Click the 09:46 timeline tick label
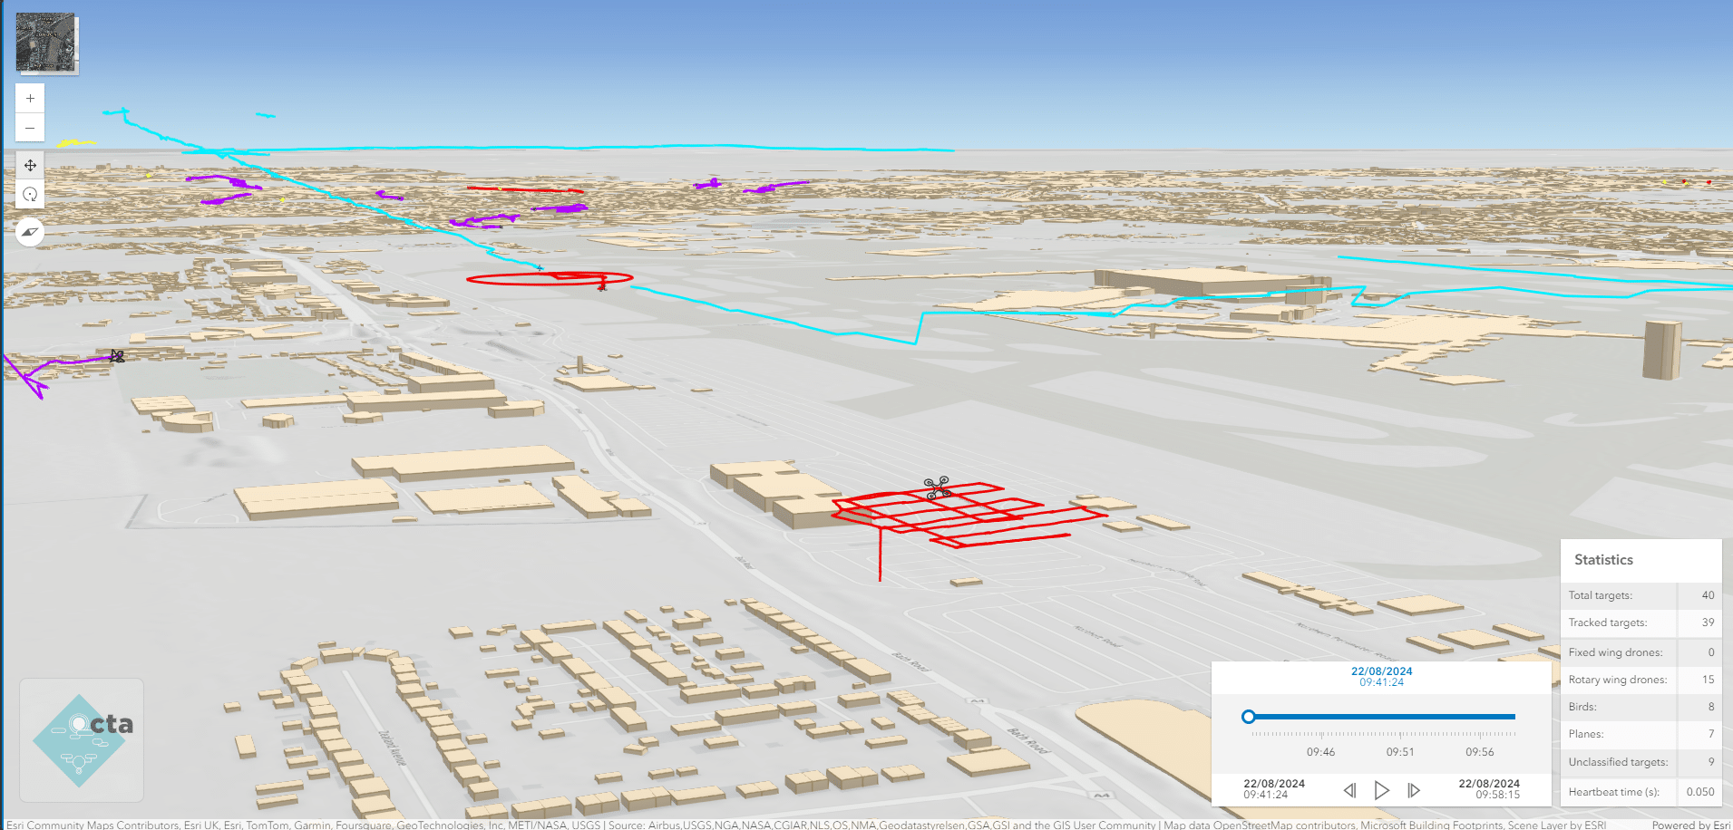Screen dimensions: 1733x830 1320,752
